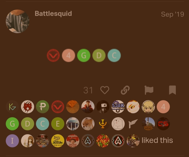
Task: Bookmark this post
Action: (172, 90)
